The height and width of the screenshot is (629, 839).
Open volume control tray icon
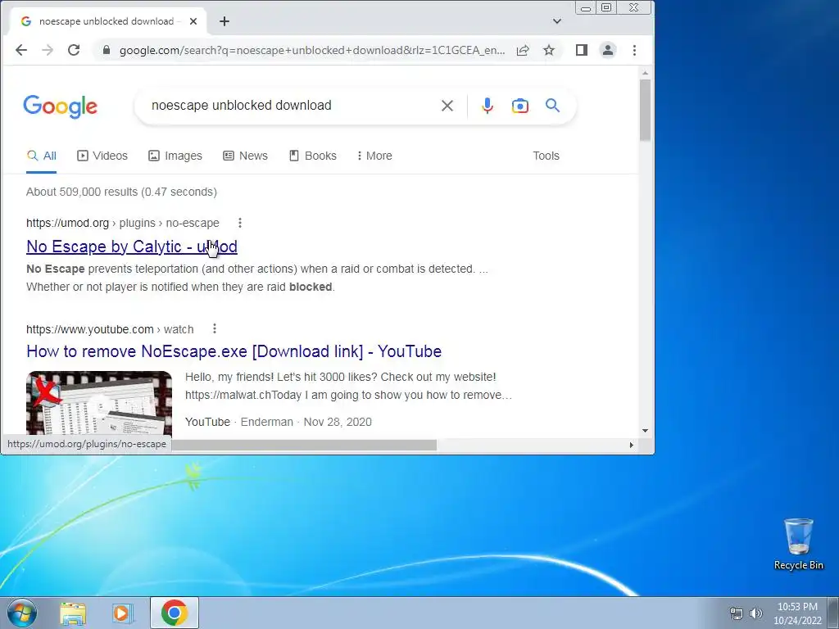tap(755, 613)
